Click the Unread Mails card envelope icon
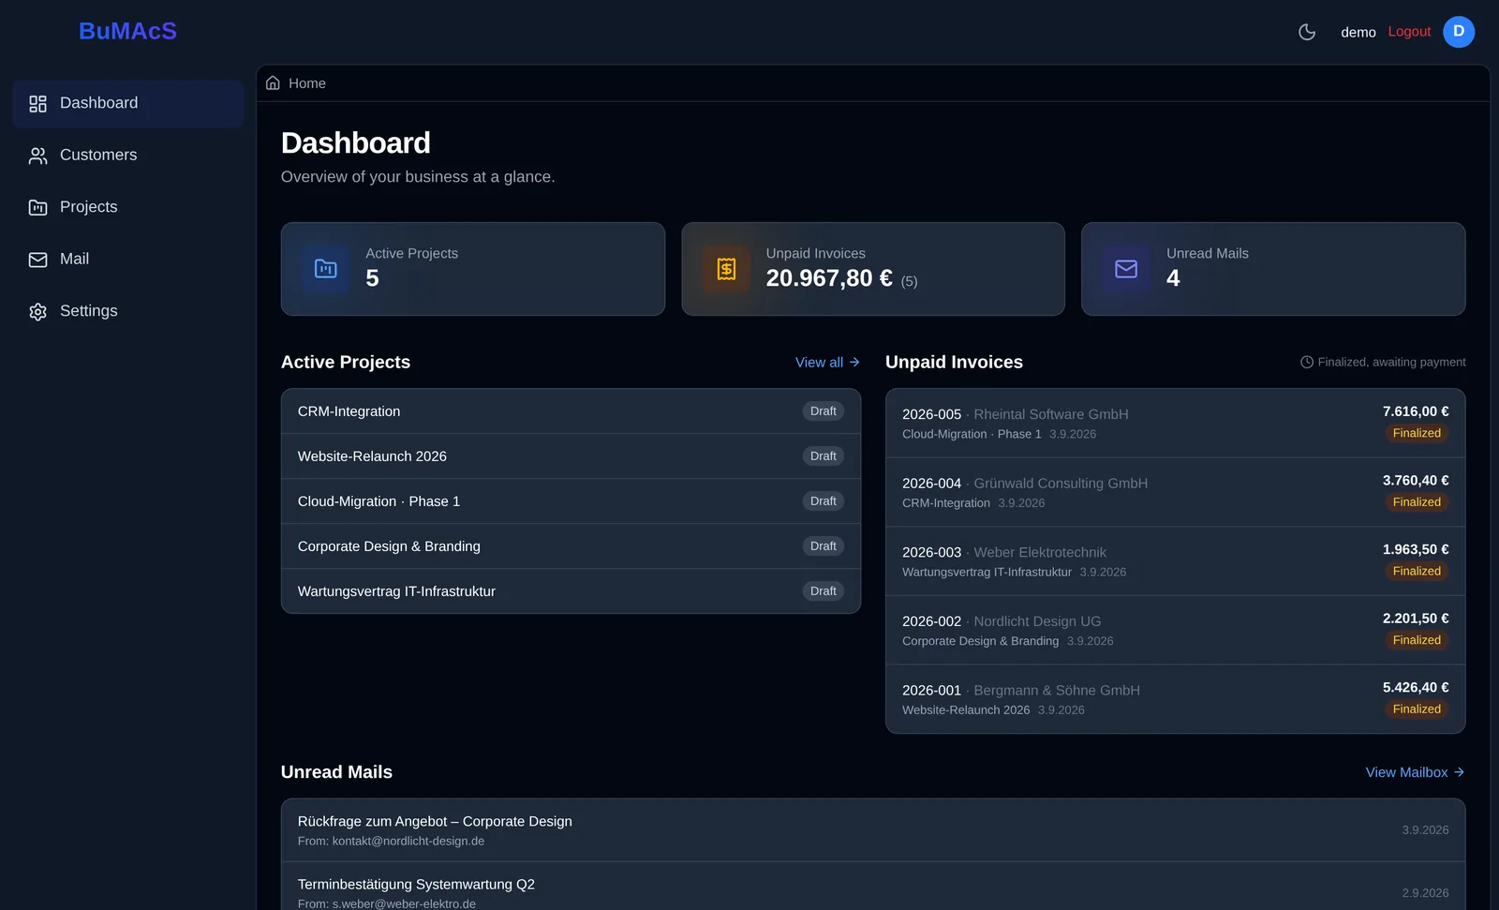This screenshot has height=910, width=1499. click(x=1126, y=269)
